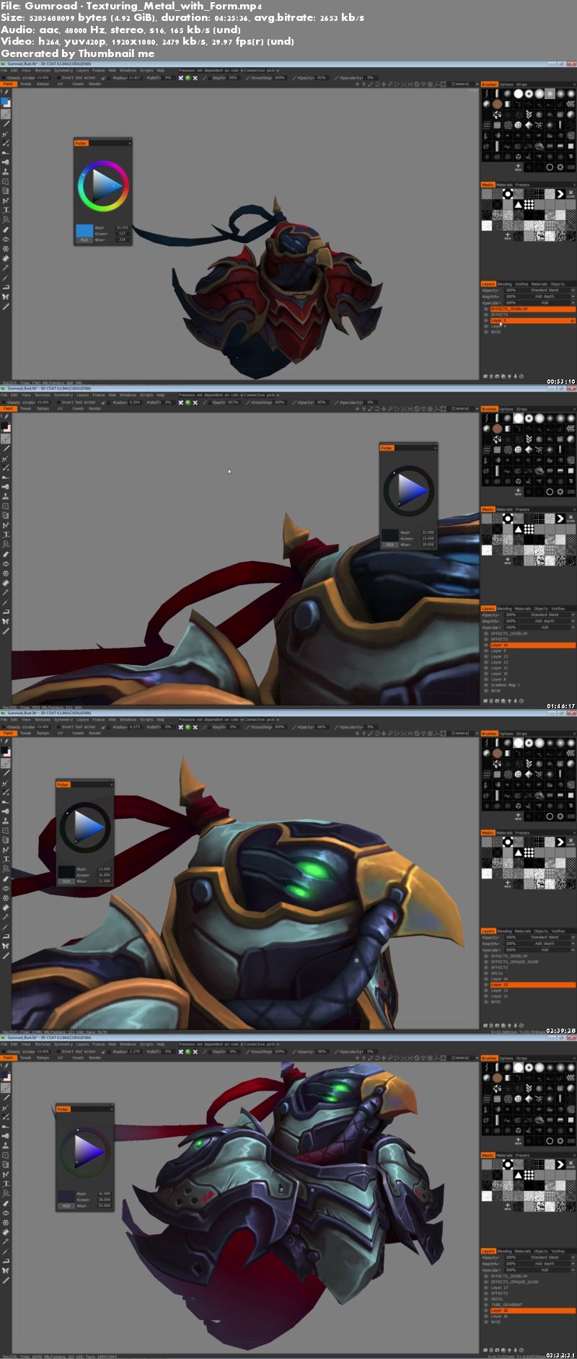Open Add depth dropdown in 00:53:10 frame
Screen dimensions: 577x1359
tap(547, 296)
